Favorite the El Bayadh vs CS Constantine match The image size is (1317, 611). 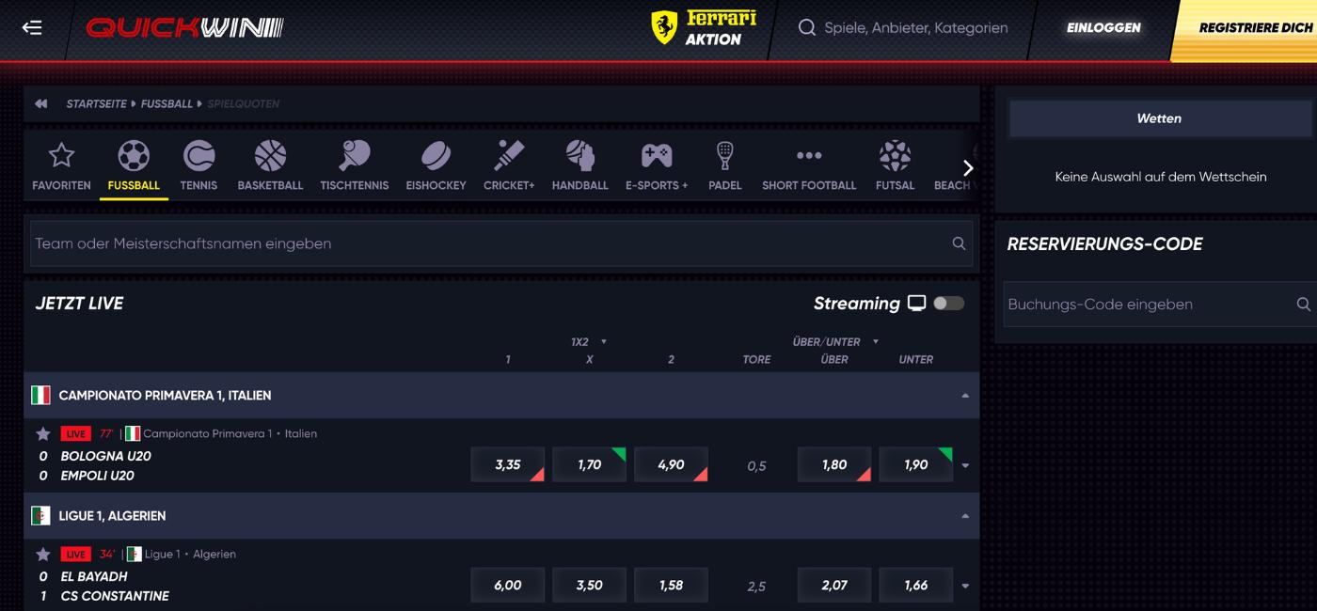pyautogui.click(x=42, y=554)
